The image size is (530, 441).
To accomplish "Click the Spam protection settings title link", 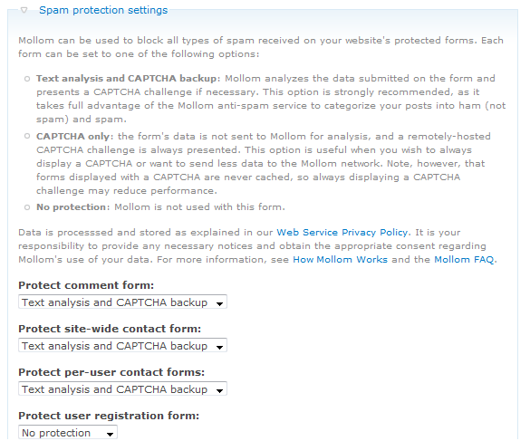I will (x=103, y=10).
